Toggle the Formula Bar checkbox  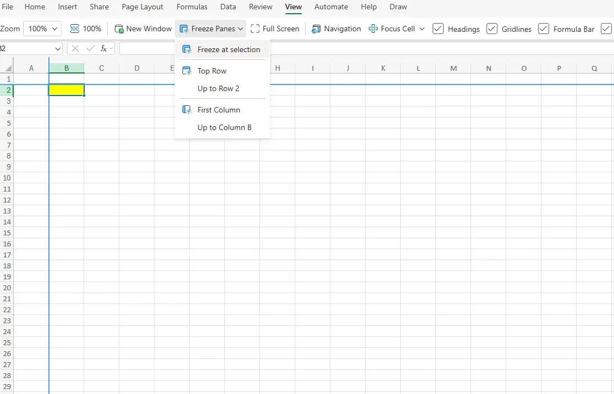tap(543, 29)
